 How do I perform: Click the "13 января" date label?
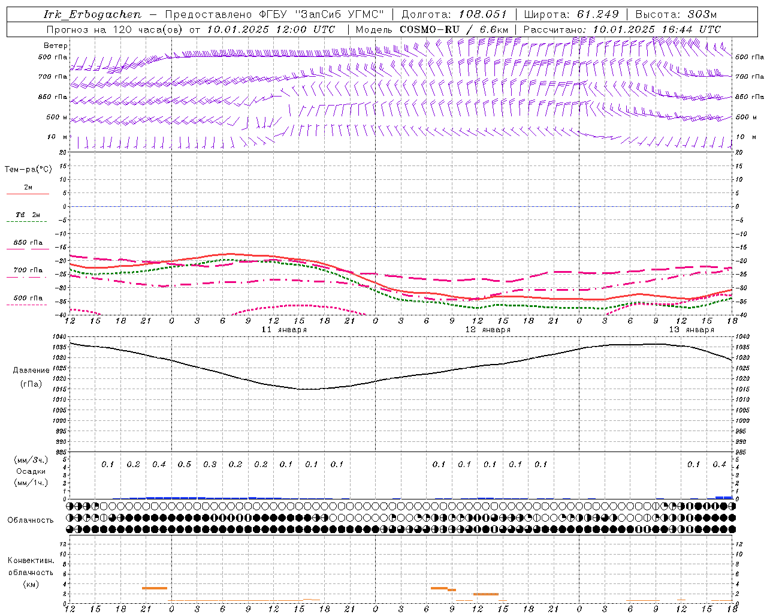point(692,330)
